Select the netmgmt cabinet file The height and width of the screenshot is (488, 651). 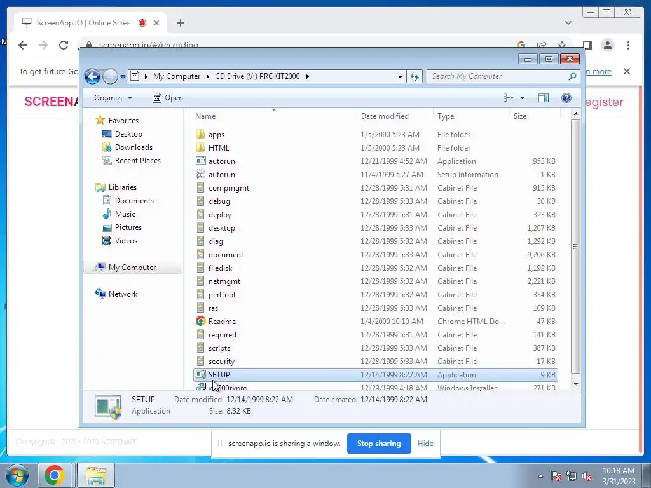(x=375, y=281)
